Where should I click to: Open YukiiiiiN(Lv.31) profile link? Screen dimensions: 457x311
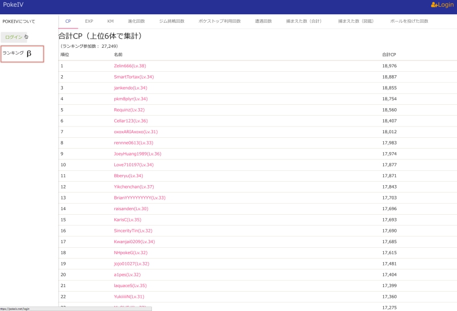tap(129, 297)
